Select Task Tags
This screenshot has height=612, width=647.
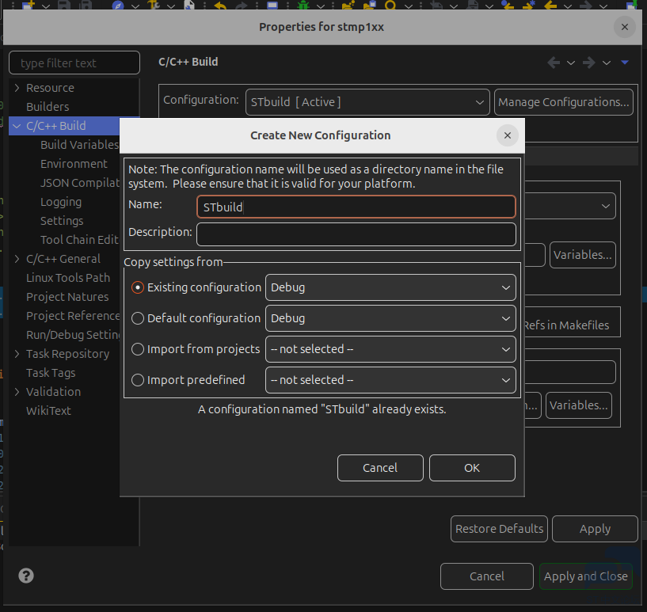tap(51, 373)
